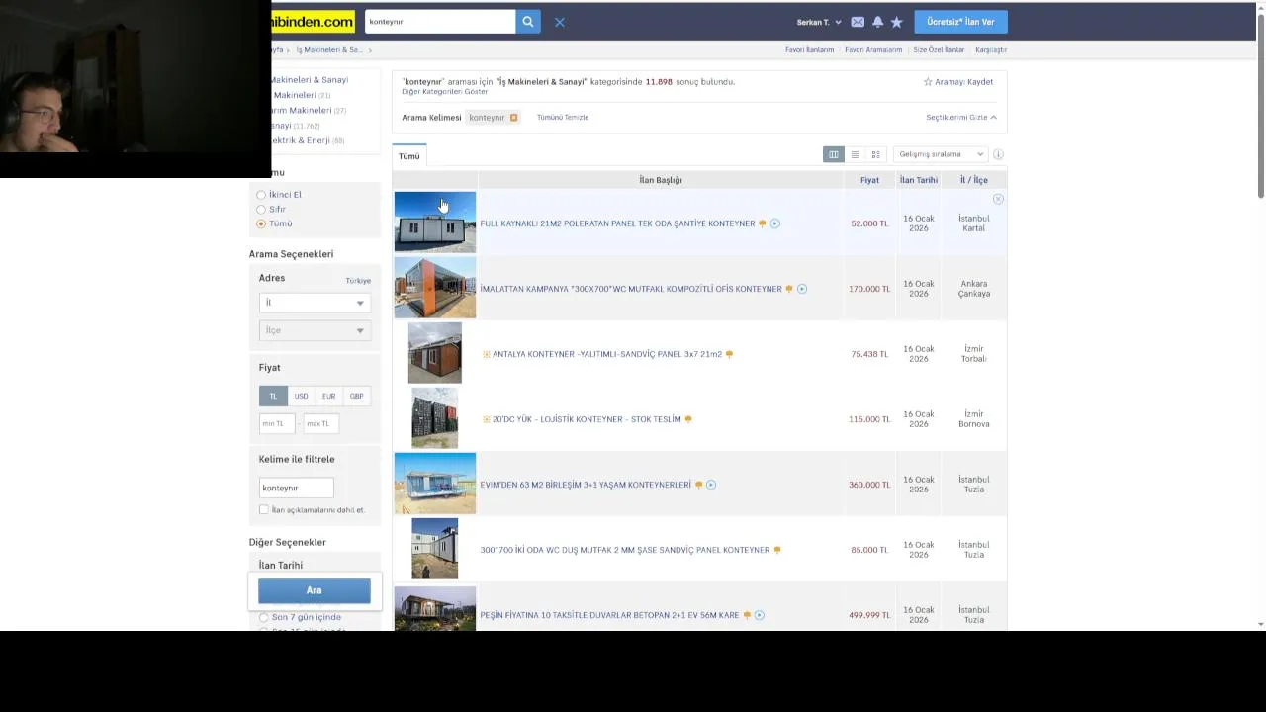Click badge icon on 300*700 İKİ ODA listing

coord(777,550)
